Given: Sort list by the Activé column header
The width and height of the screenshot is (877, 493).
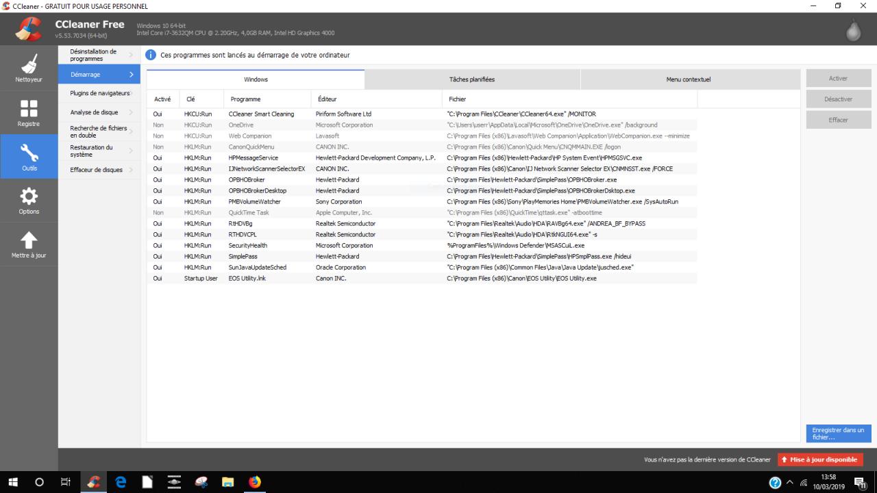Looking at the screenshot, I should tap(164, 99).
